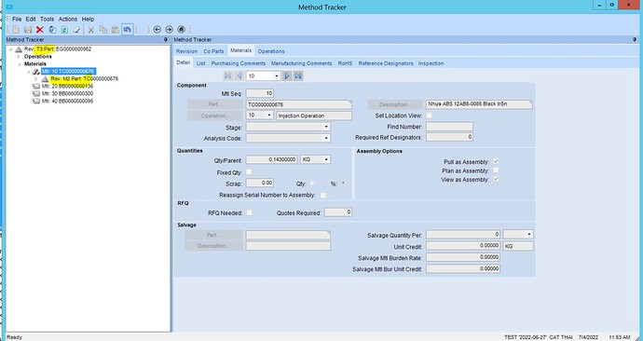
Task: Toggle the Fixed Qty checkbox
Action: 249,172
